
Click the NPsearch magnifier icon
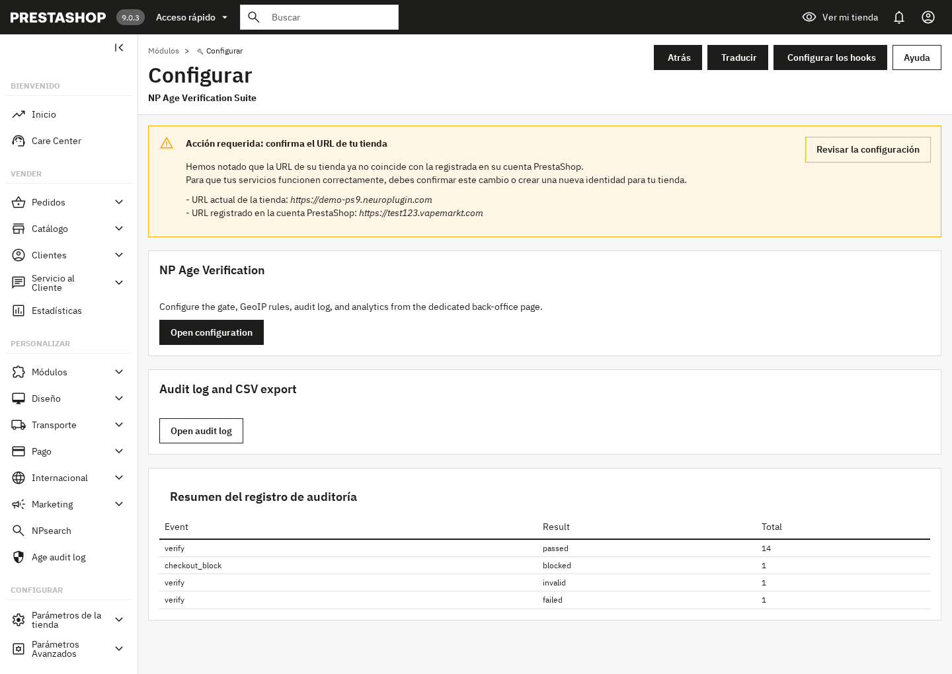click(19, 531)
